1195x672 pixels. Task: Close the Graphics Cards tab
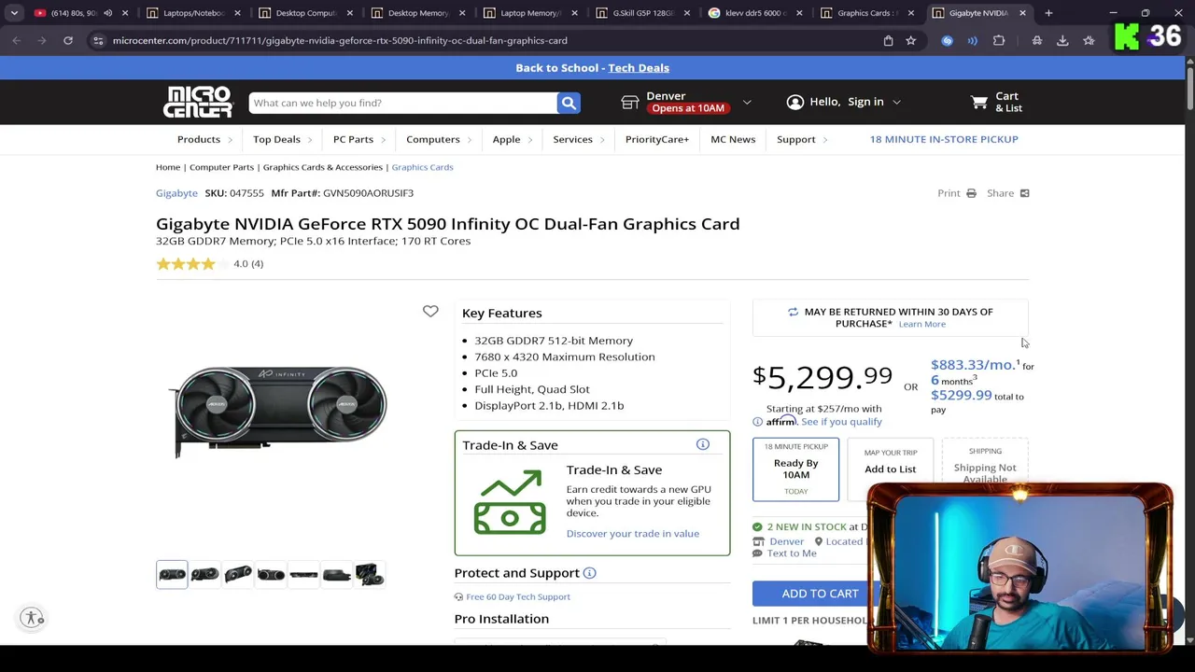tap(910, 13)
